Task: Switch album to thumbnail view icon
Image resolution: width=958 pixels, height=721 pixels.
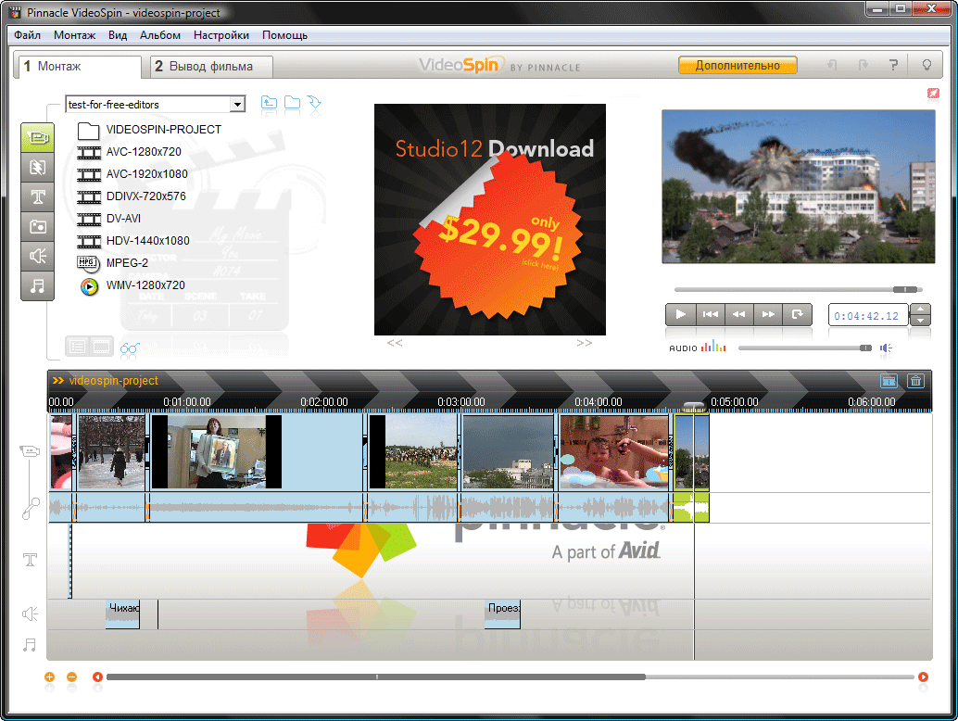Action: [101, 347]
